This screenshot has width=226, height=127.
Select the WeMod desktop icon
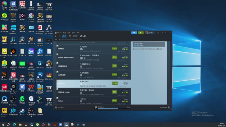pos(31,52)
